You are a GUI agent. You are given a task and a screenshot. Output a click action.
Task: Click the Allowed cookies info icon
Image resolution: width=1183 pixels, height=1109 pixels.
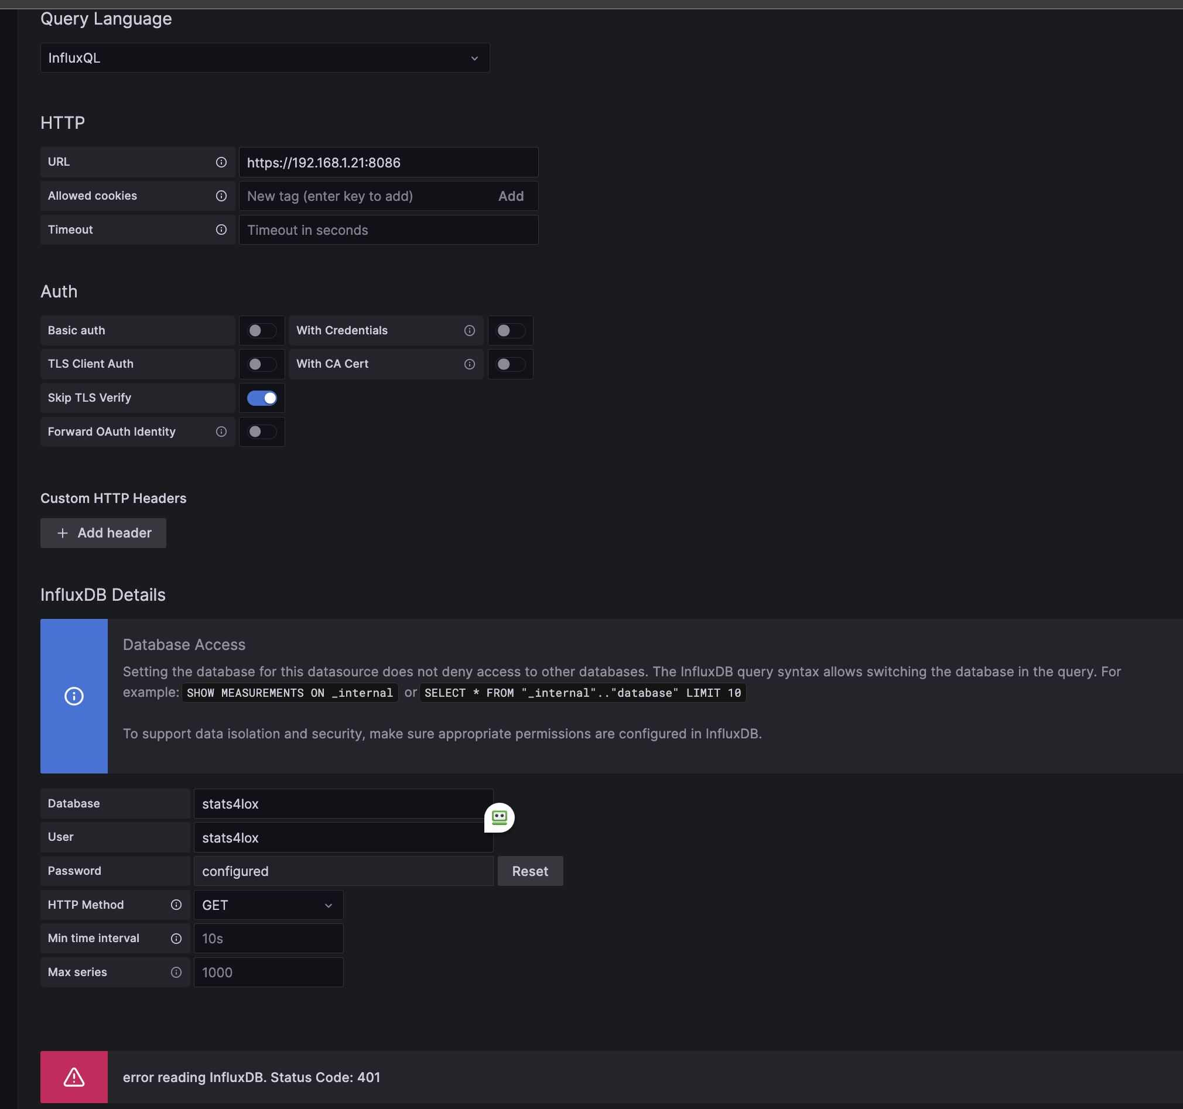pos(221,196)
